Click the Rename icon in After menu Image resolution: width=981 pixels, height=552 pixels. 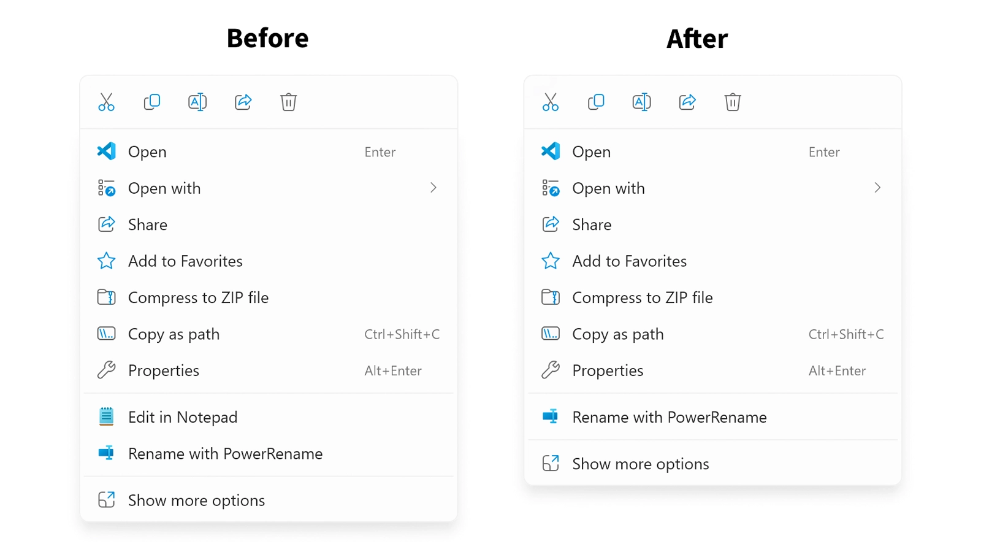641,102
